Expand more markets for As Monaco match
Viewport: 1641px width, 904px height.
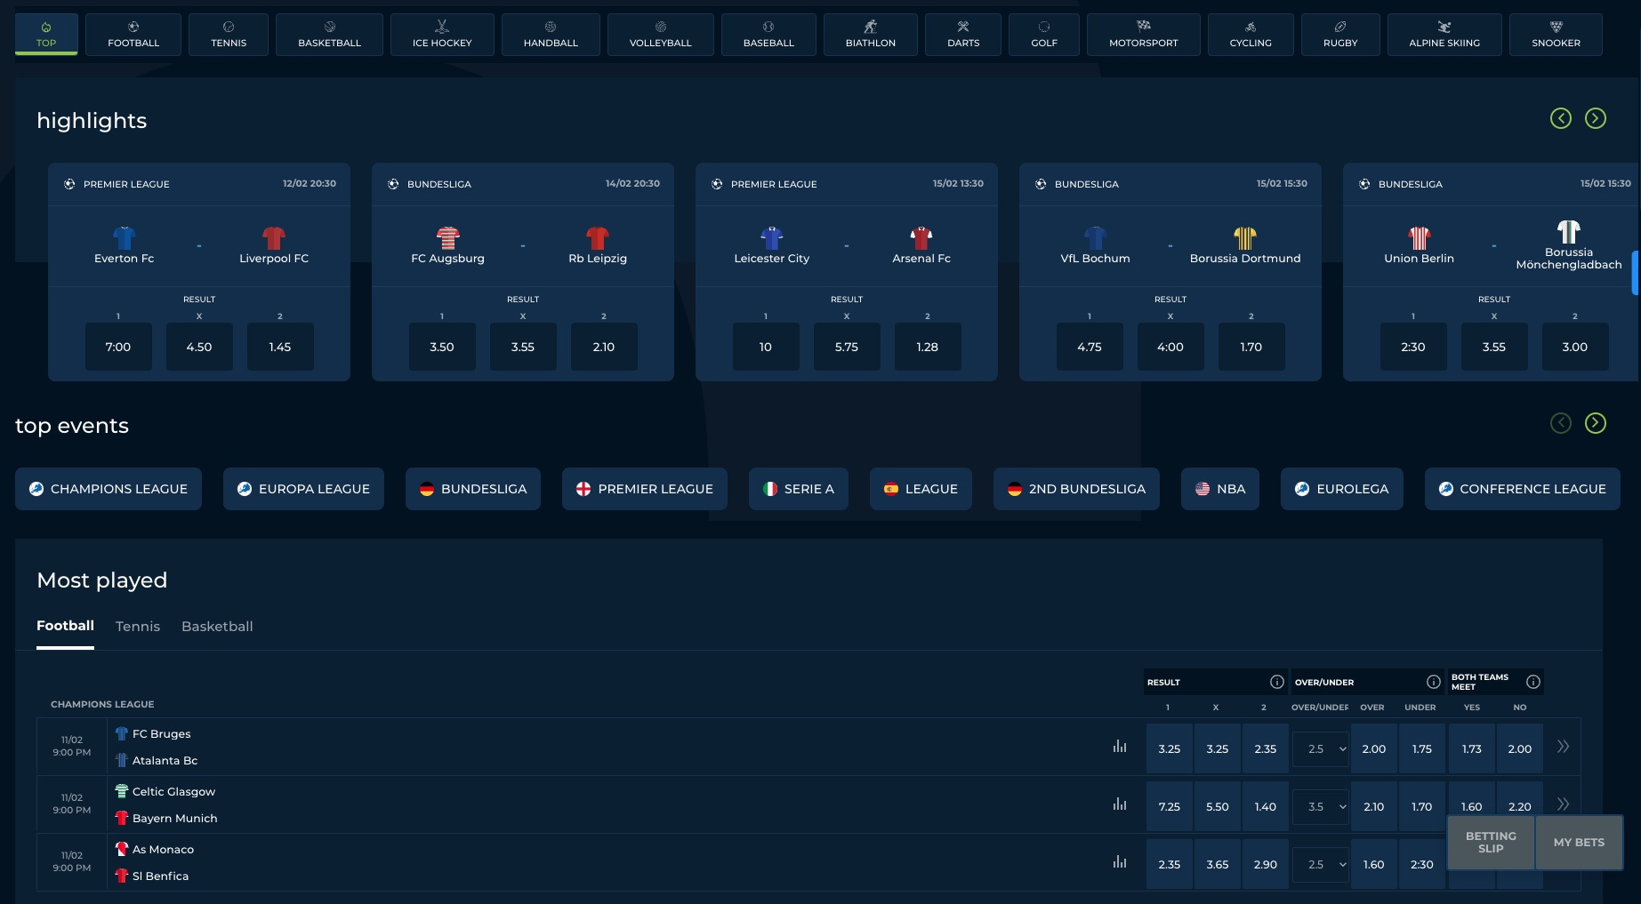1563,862
